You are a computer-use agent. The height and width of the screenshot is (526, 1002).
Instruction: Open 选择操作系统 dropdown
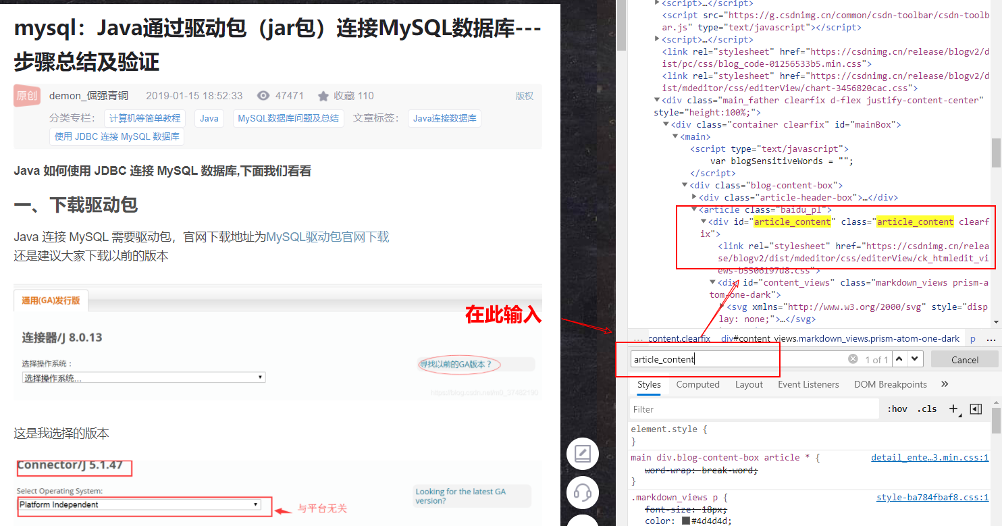[x=144, y=377]
